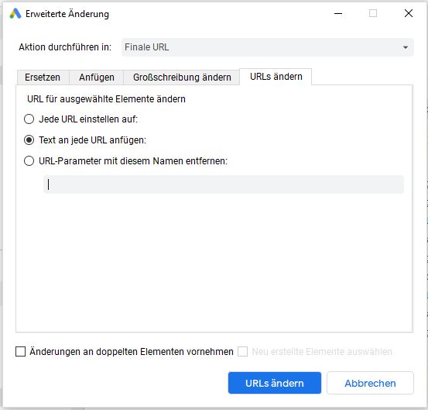Focus the URL text input field
The width and height of the screenshot is (428, 410).
pyautogui.click(x=223, y=184)
